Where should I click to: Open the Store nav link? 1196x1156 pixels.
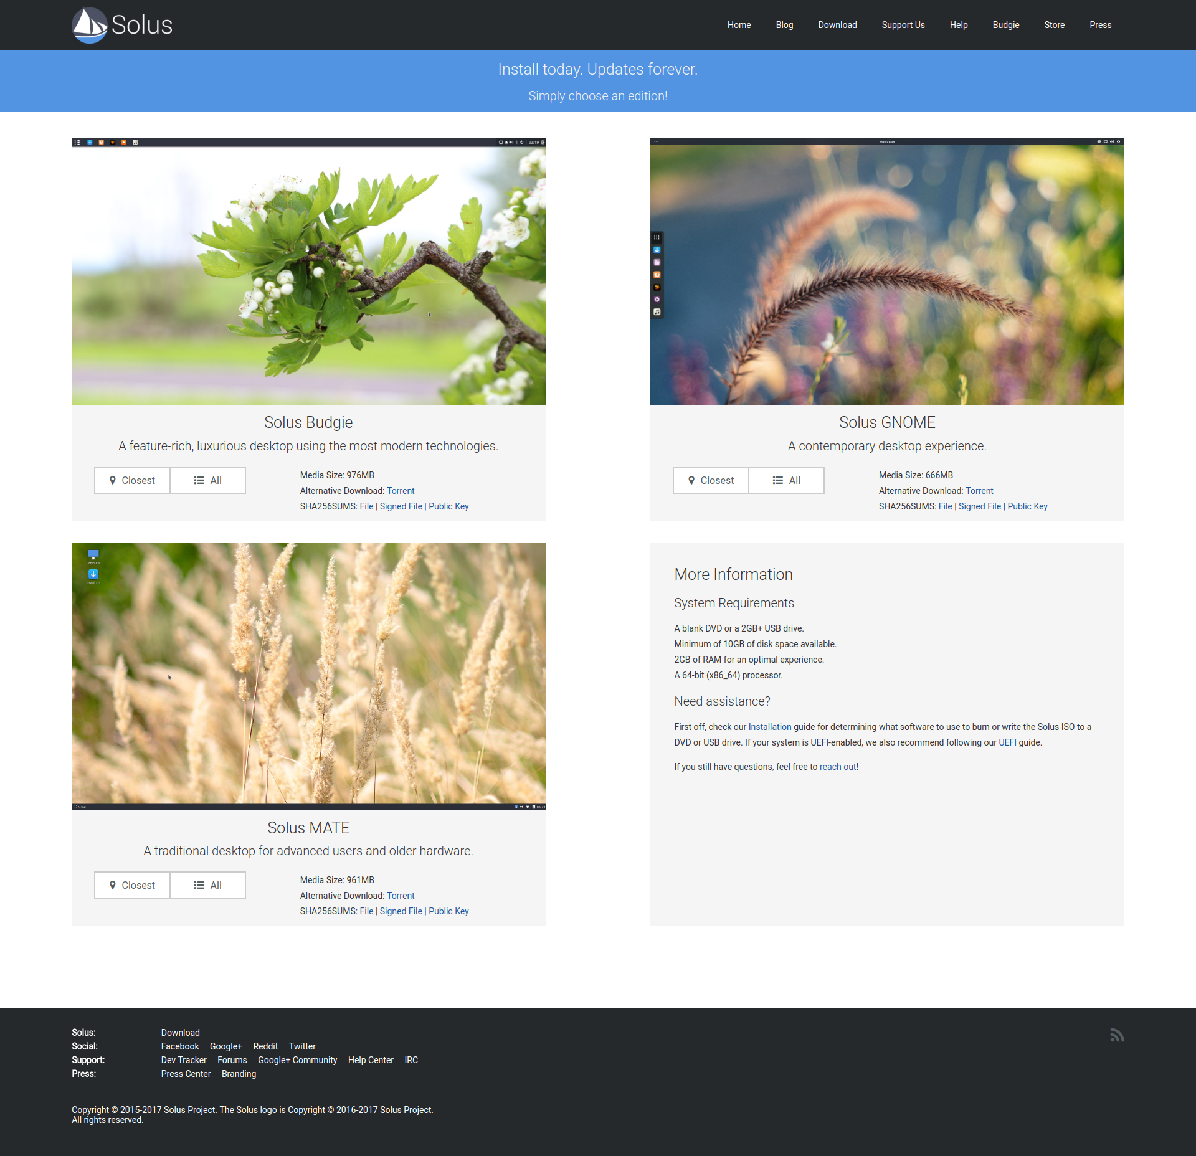[1055, 25]
